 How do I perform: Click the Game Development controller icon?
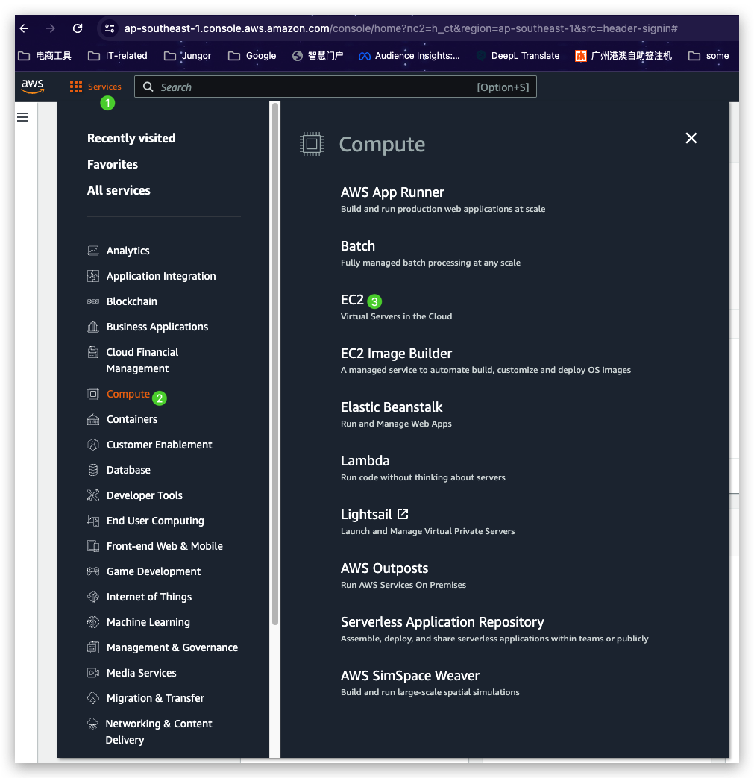tap(93, 571)
